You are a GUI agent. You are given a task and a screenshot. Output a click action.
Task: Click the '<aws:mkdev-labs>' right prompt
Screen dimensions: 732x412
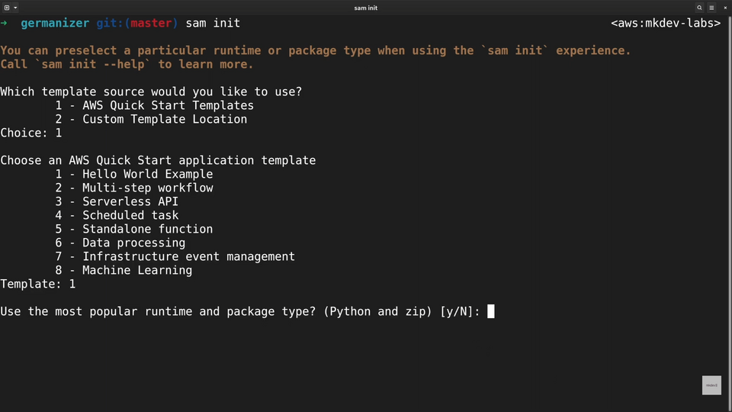[x=666, y=24]
